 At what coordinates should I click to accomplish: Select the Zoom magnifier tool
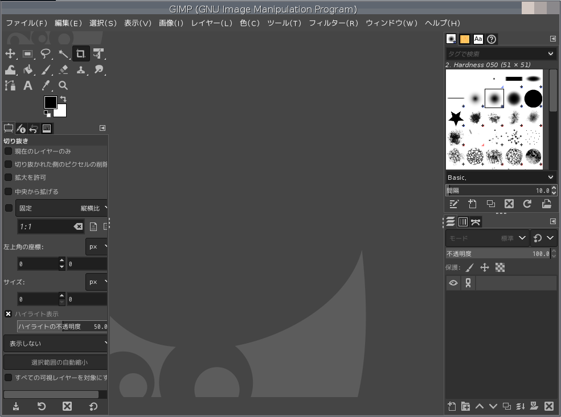coord(63,85)
